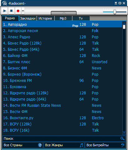
Task: Select 14. Вести FM Russian State News
Action: point(62,105)
